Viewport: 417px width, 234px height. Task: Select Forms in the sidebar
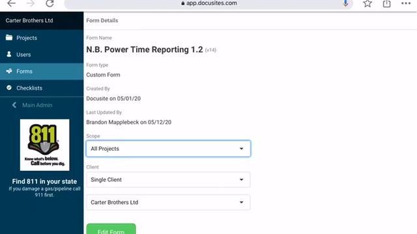coord(42,71)
